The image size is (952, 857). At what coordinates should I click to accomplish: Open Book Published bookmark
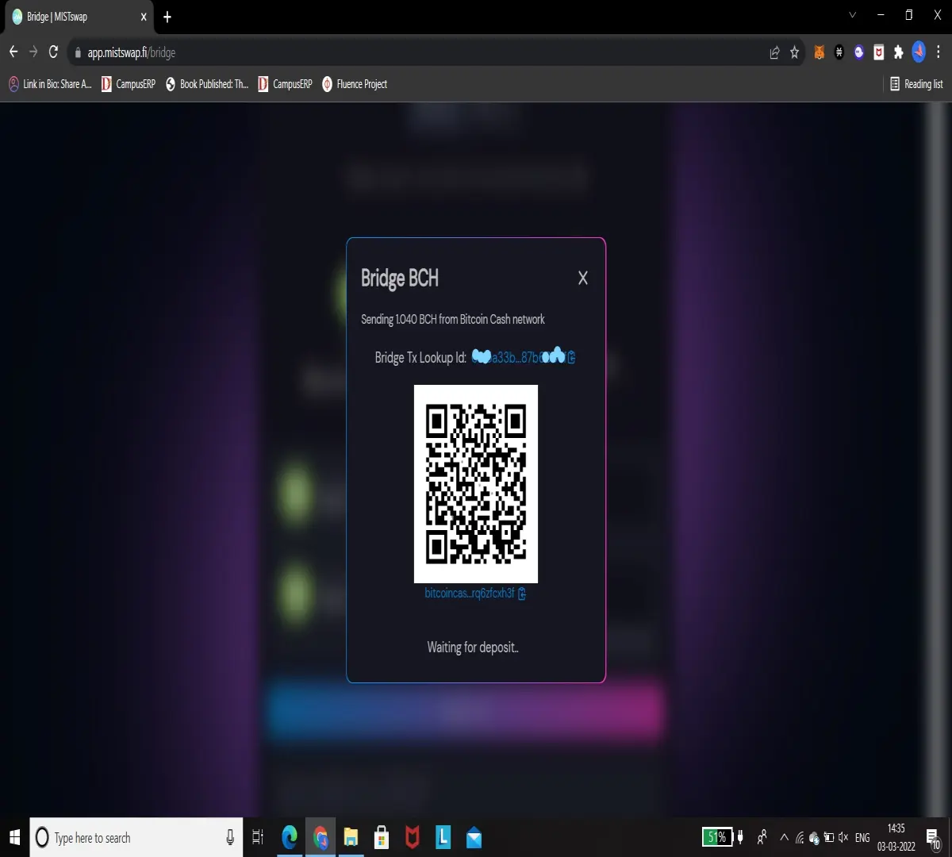tap(207, 84)
